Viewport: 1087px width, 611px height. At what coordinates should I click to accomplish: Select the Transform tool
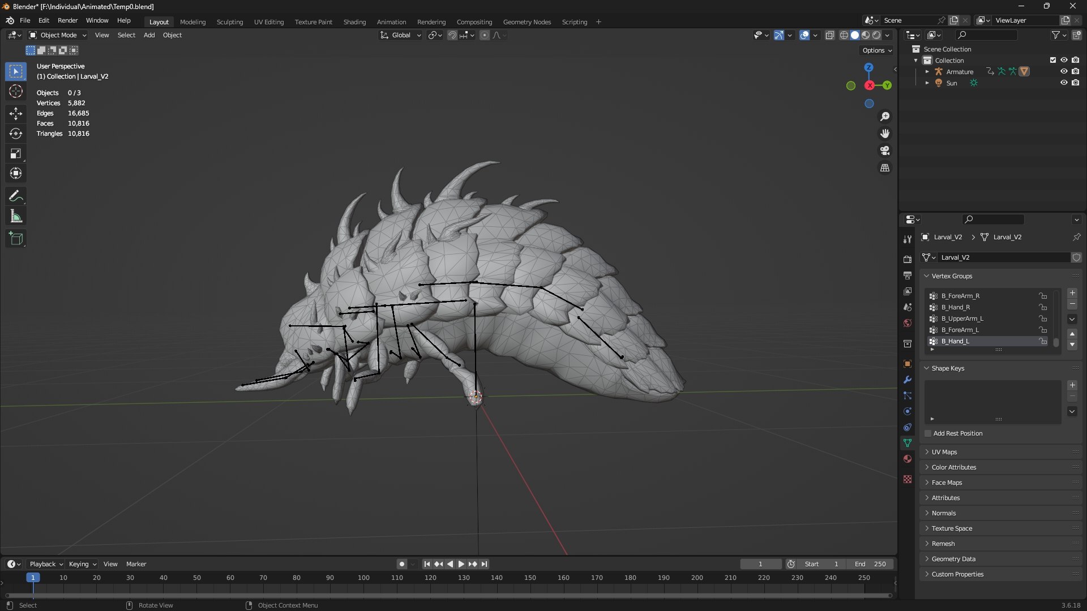click(x=16, y=173)
